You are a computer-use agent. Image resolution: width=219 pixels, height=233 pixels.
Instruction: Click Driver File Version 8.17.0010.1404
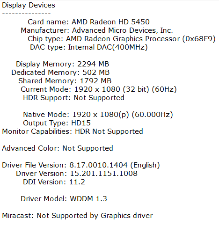(81, 165)
